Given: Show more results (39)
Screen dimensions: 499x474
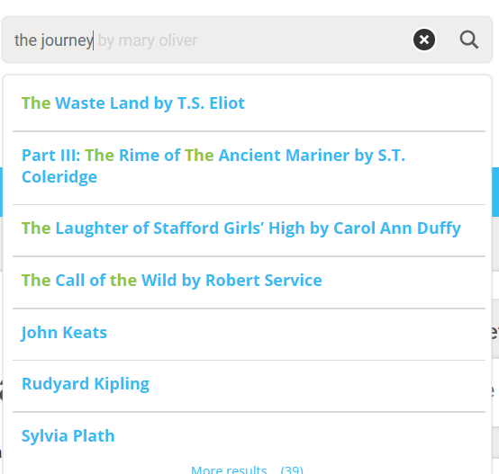Looking at the screenshot, I should coord(248,470).
